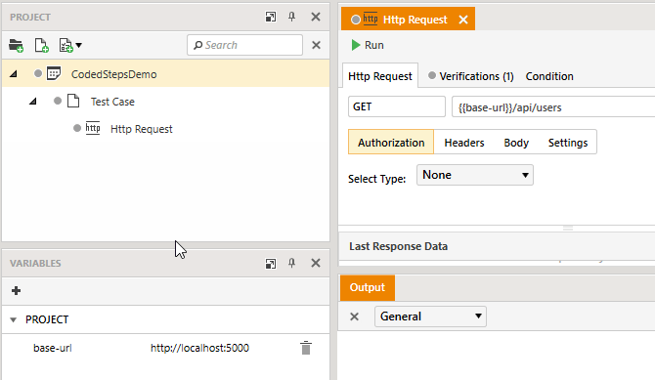Select the Output panel tab
Viewport: 655px width, 380px height.
point(368,288)
